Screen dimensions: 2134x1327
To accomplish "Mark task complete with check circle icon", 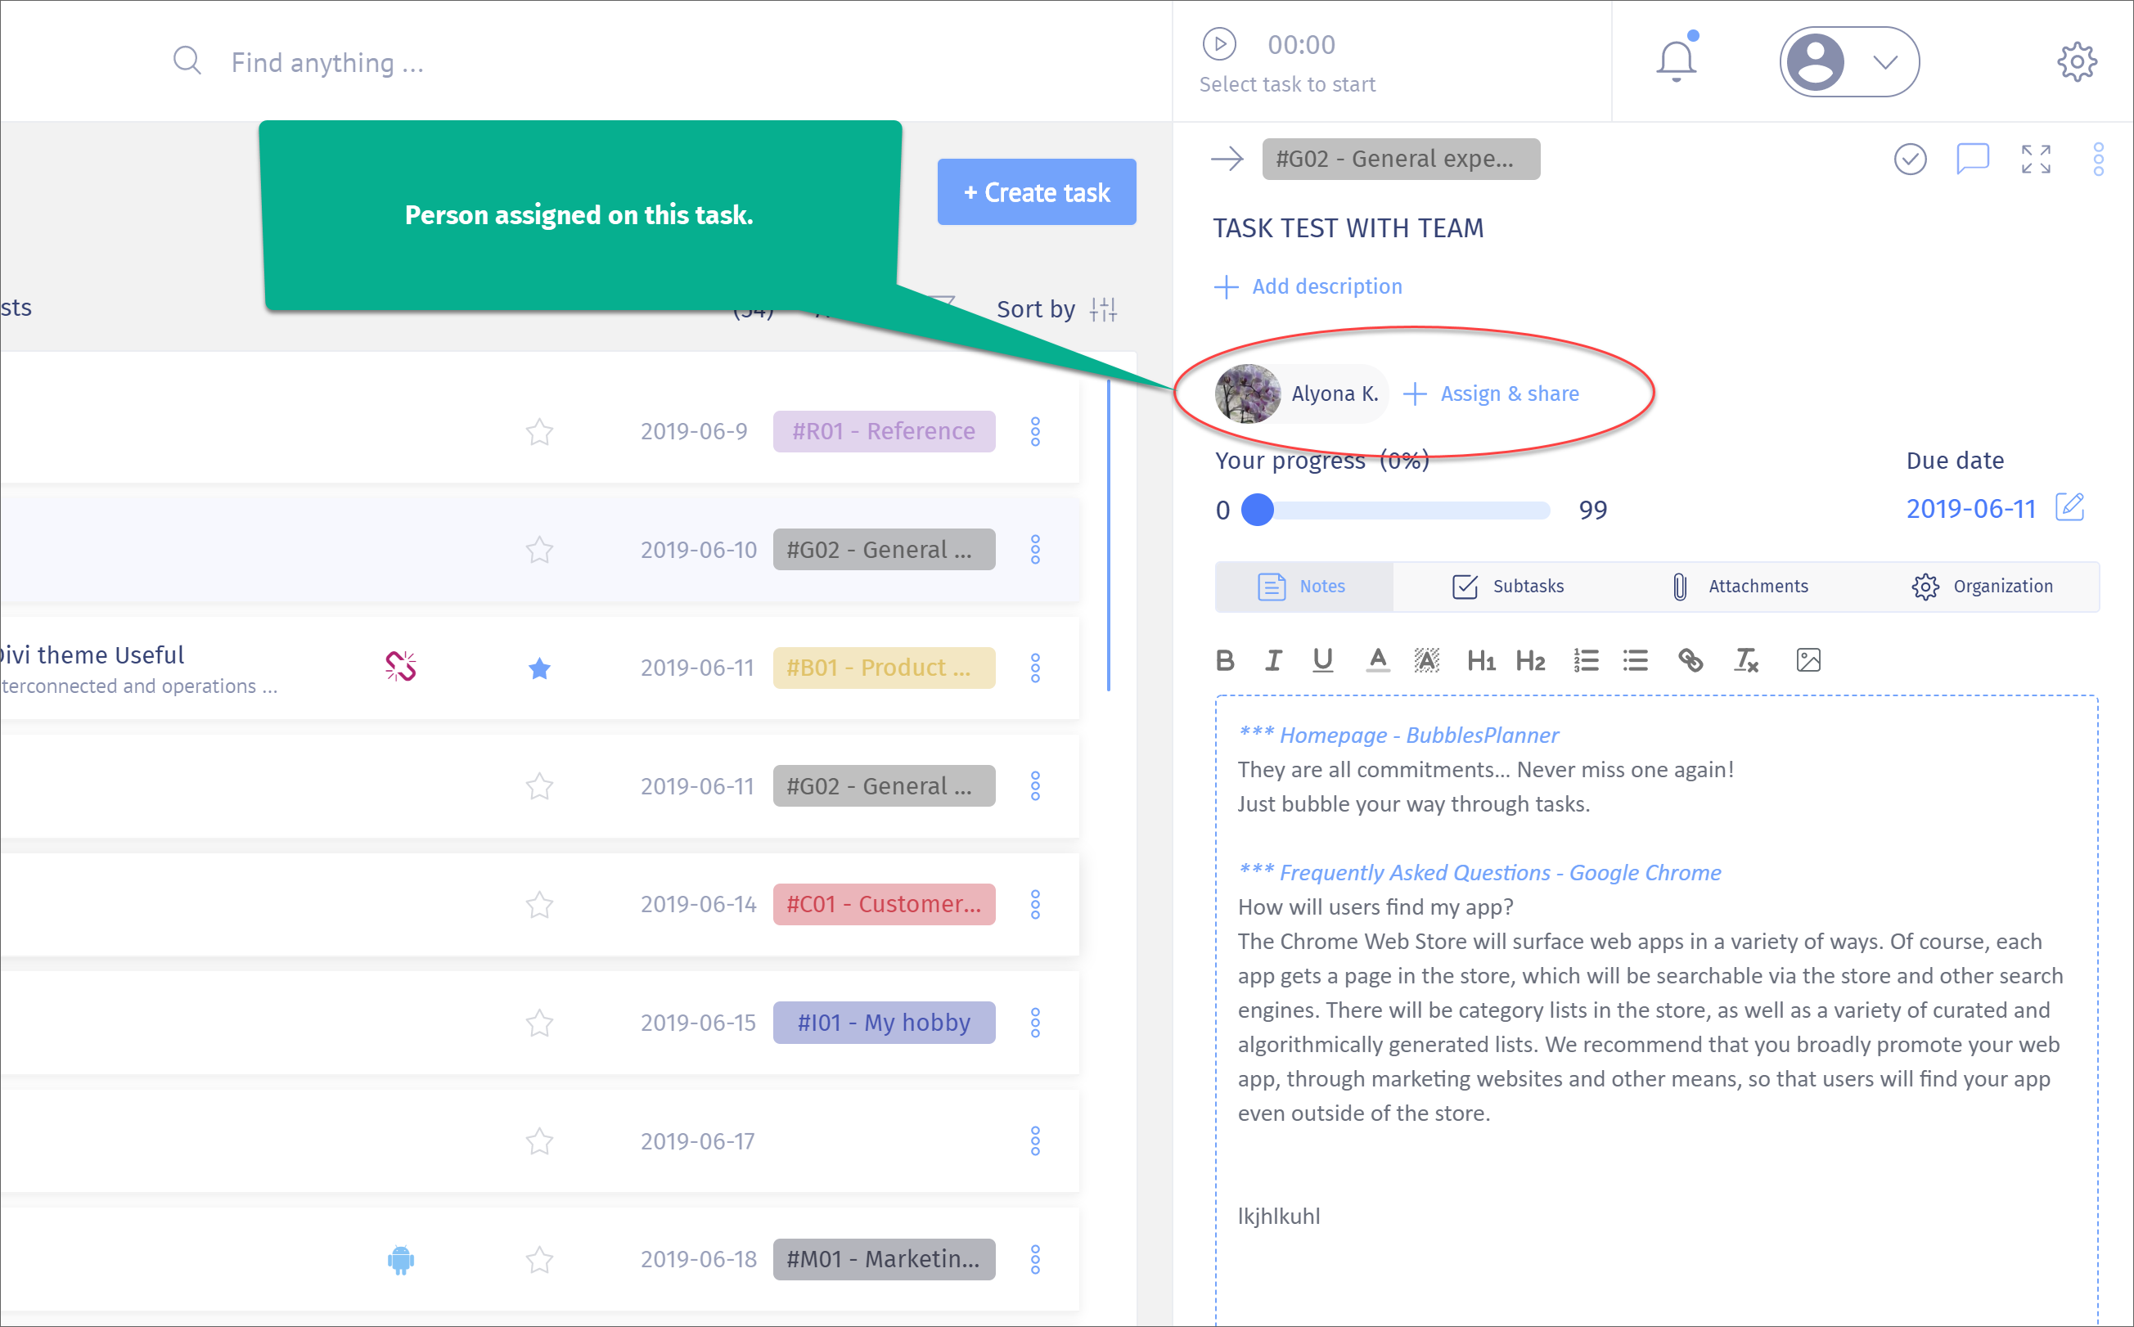I will point(1910,159).
